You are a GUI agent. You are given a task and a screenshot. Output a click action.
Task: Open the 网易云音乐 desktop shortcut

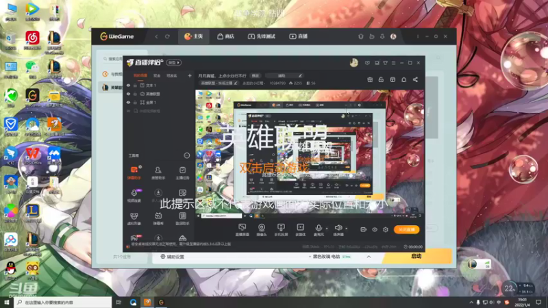pos(32,40)
